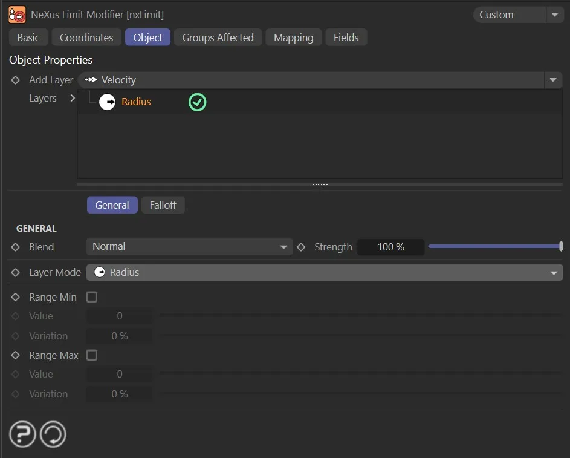Disable the Radius layer green checkmark
This screenshot has height=458, width=570.
(x=197, y=102)
